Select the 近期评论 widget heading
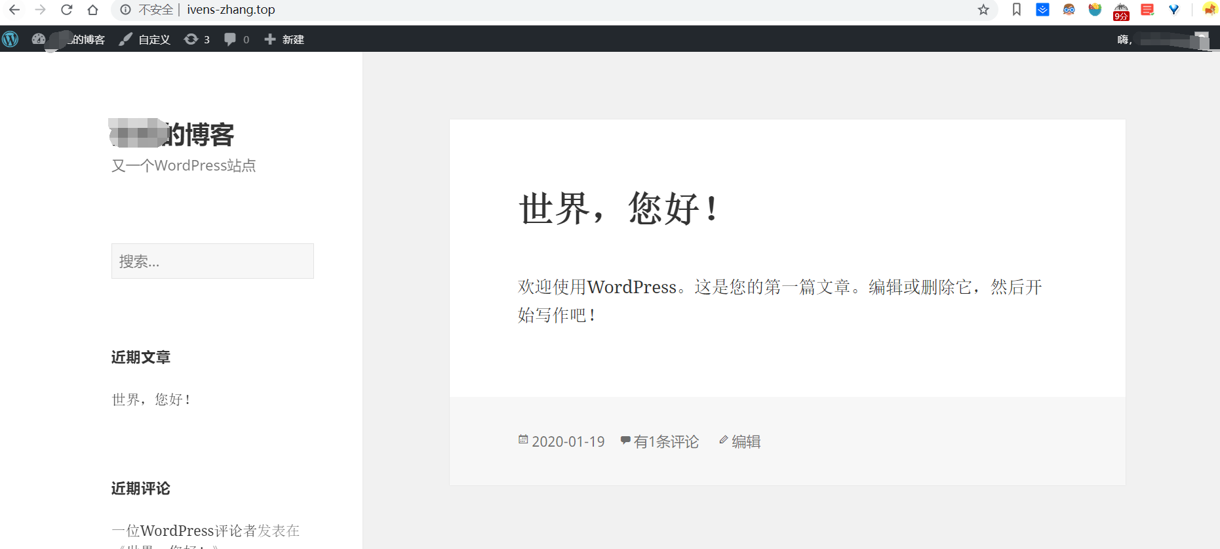This screenshot has height=549, width=1220. pos(141,489)
